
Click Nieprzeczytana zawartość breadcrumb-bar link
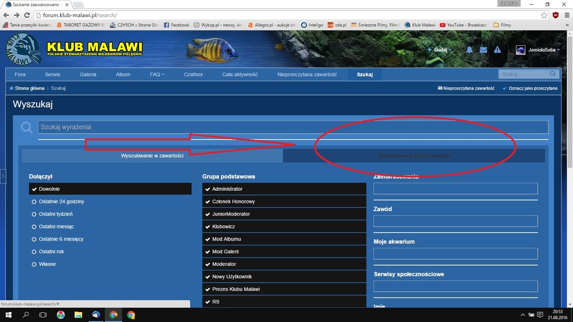coord(466,88)
